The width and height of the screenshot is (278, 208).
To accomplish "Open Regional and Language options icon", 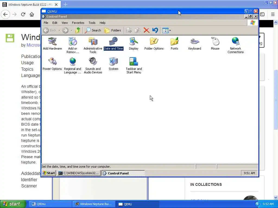I will click(72, 66).
